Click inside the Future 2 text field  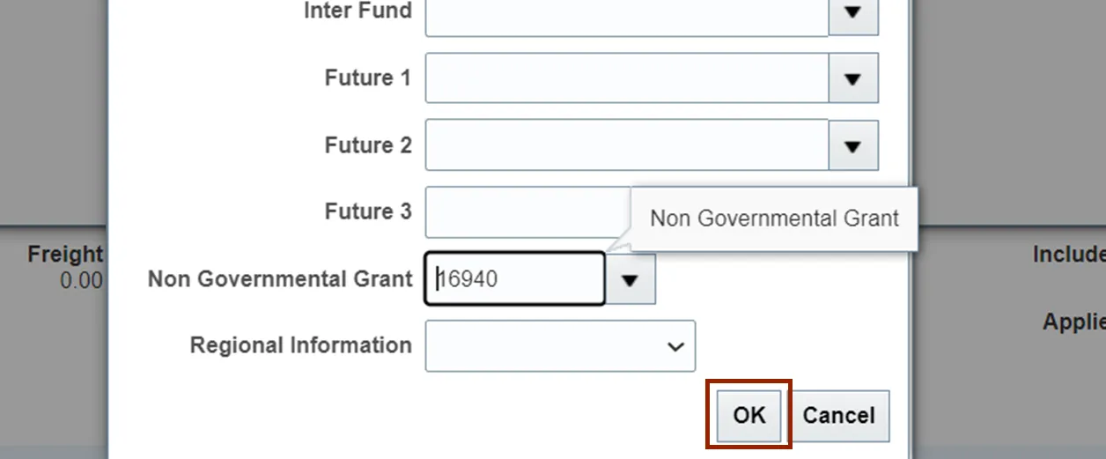click(x=626, y=145)
